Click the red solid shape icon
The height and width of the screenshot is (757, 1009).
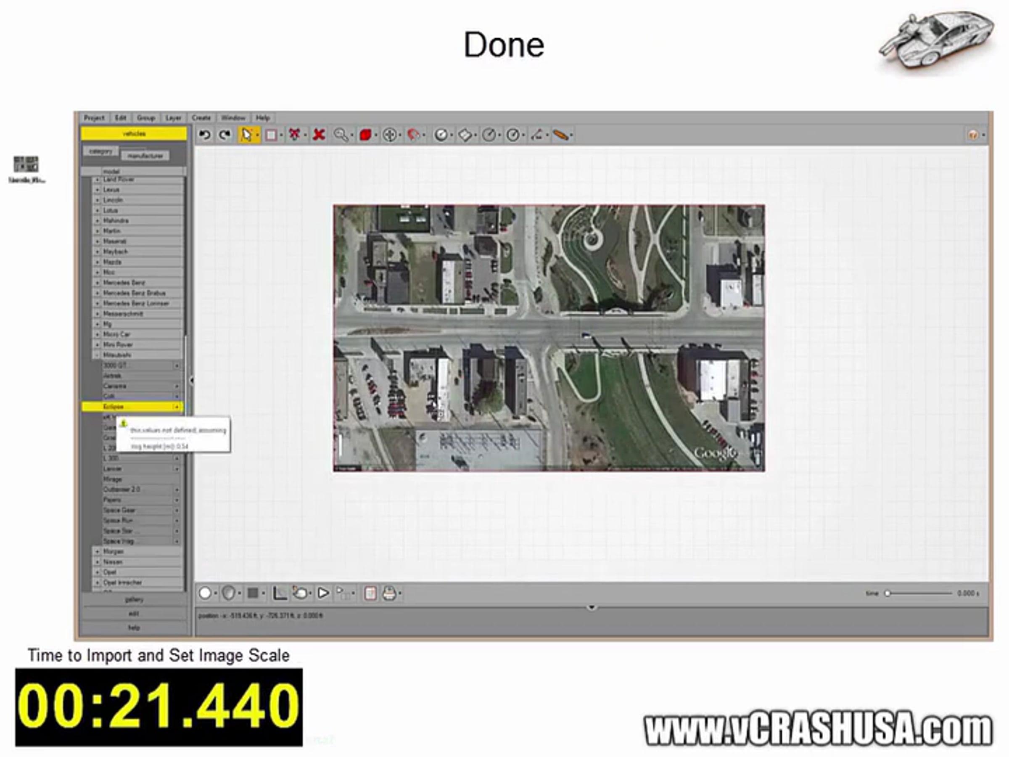coord(365,135)
